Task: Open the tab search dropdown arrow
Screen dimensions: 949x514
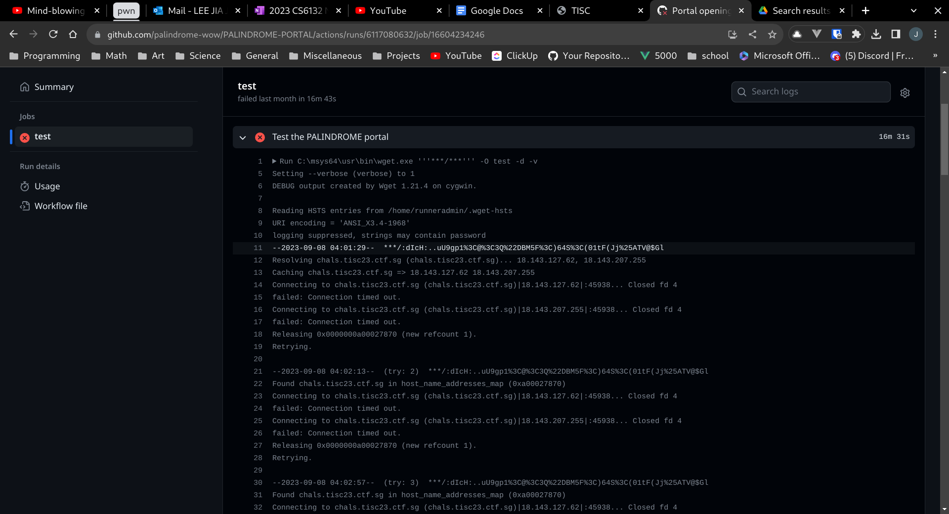Action: pyautogui.click(x=913, y=10)
